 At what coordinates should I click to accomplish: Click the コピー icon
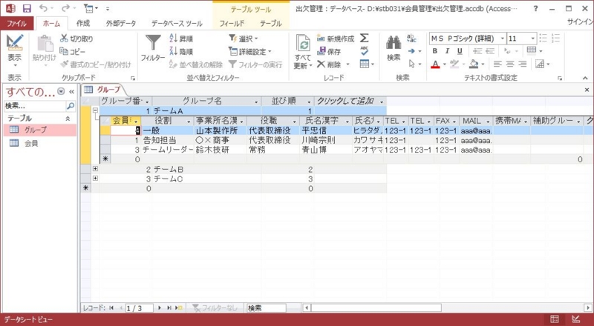pyautogui.click(x=64, y=51)
